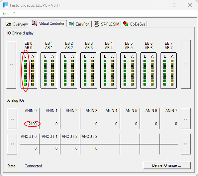
Task: Click the Analog IOs label
Action: (x=16, y=100)
